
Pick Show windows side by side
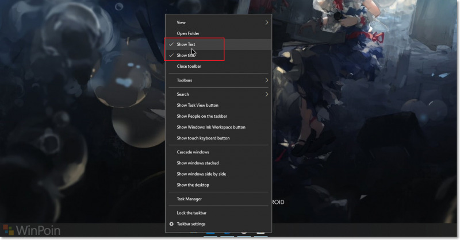(218, 174)
